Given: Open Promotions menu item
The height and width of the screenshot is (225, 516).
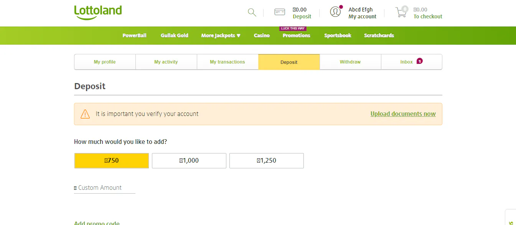Looking at the screenshot, I should point(296,35).
